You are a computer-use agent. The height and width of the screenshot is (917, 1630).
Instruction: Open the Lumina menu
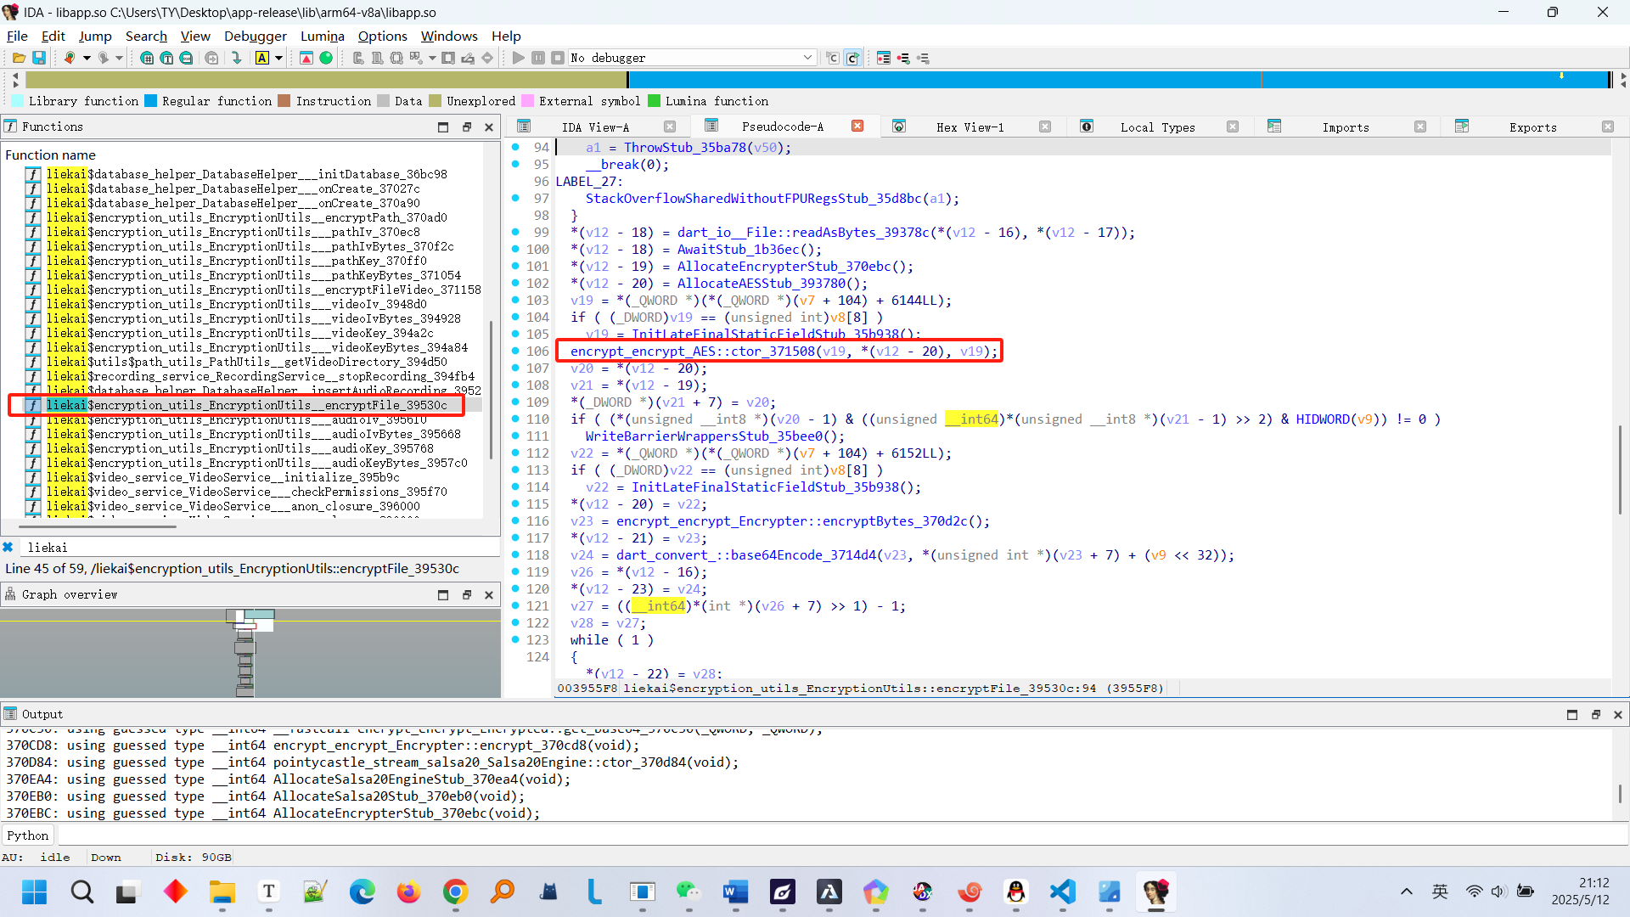click(323, 36)
